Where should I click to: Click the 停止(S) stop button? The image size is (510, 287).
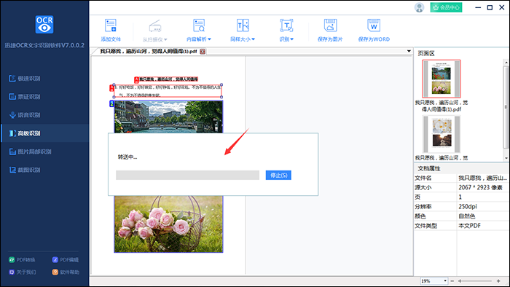[278, 176]
